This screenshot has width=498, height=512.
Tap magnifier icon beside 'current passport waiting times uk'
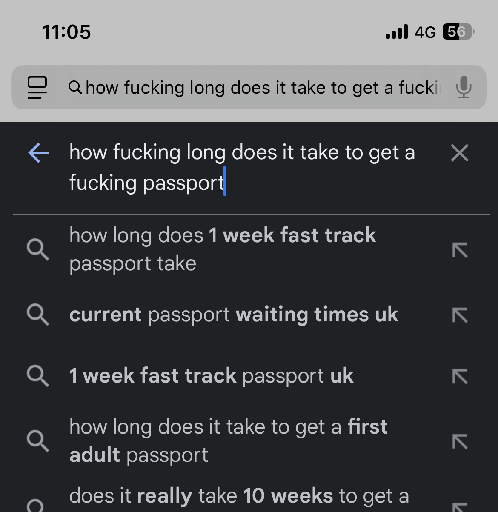point(38,315)
